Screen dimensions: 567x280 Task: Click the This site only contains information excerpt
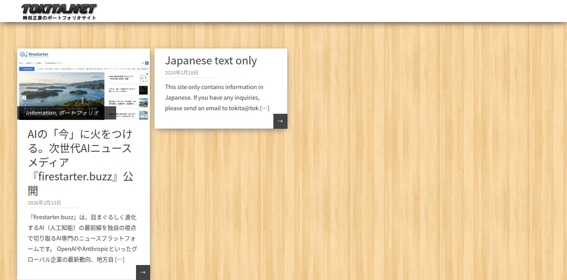[x=217, y=97]
